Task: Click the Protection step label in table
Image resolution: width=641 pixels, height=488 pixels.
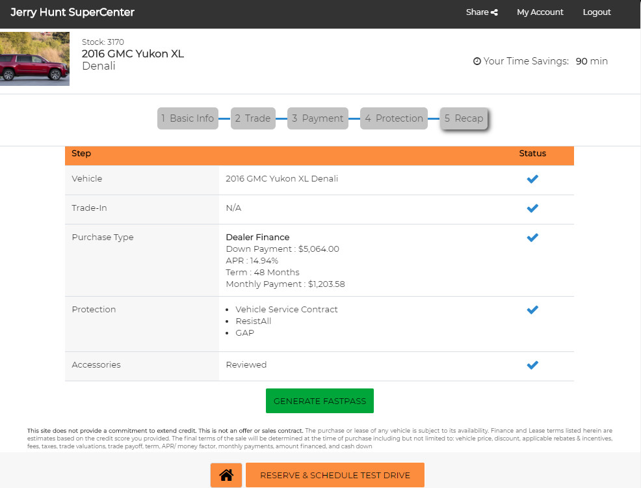Action: 94,310
